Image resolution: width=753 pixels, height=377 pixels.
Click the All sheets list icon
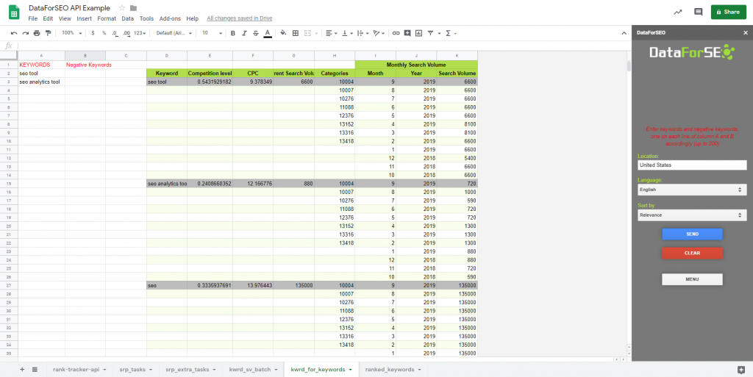click(35, 370)
